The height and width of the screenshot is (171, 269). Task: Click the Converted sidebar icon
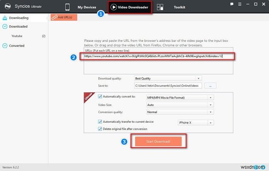(5, 46)
